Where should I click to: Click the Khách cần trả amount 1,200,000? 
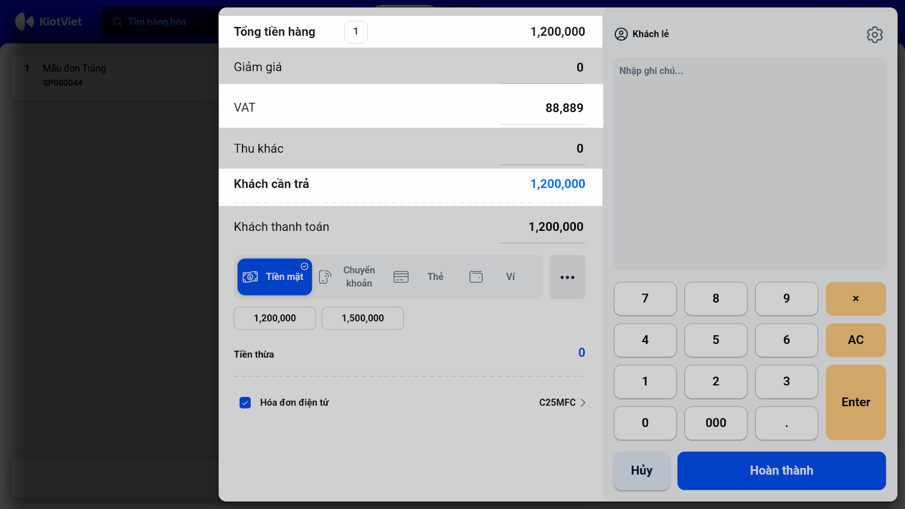tap(558, 184)
